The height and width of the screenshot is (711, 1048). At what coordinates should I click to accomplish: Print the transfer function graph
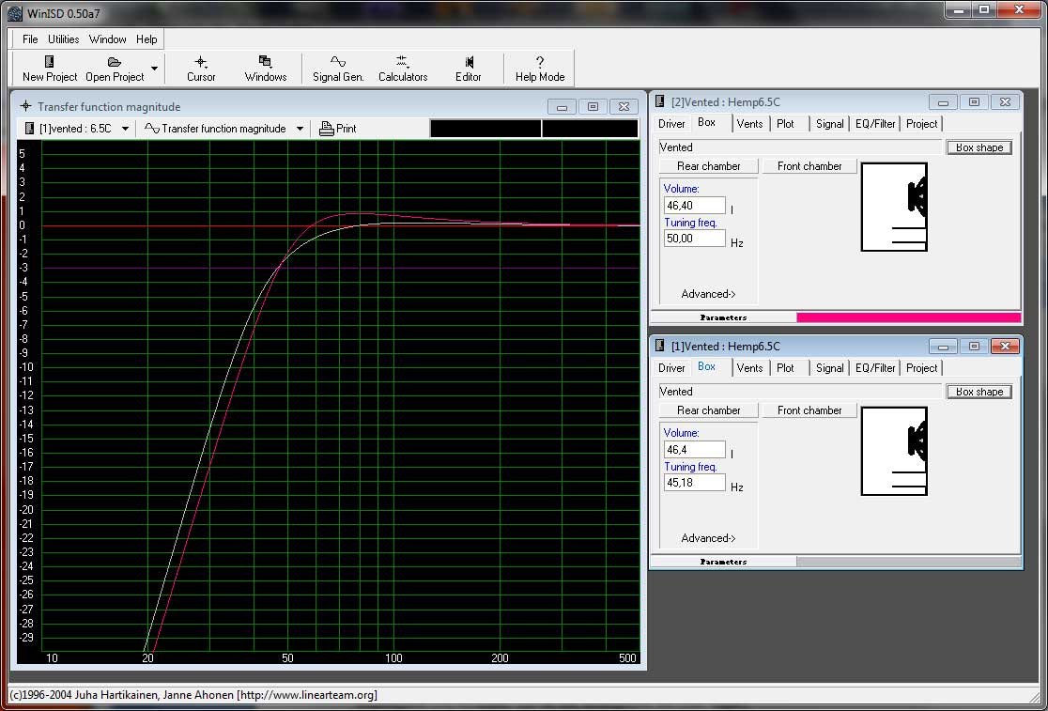338,129
